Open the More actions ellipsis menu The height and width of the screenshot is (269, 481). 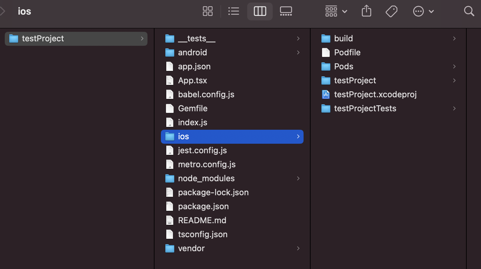point(423,11)
